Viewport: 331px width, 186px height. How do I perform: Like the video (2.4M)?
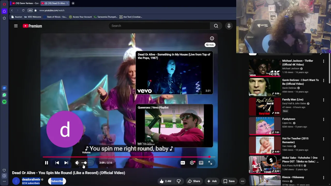click(x=165, y=181)
